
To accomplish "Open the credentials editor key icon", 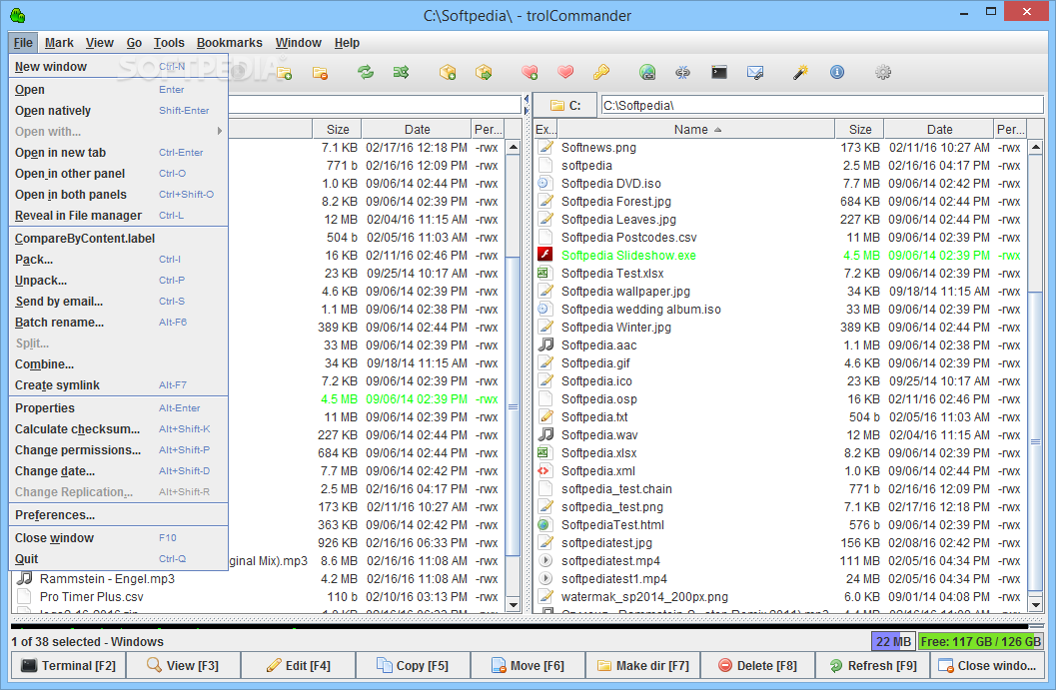I will (601, 72).
